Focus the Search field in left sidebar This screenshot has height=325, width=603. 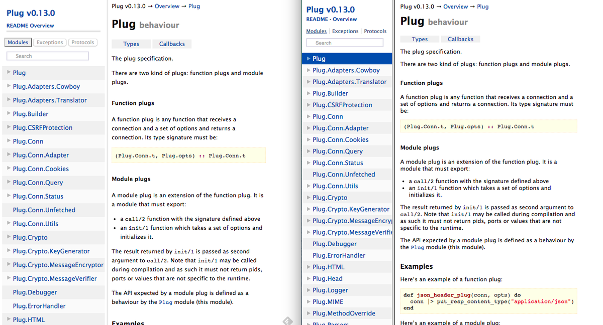(x=48, y=56)
